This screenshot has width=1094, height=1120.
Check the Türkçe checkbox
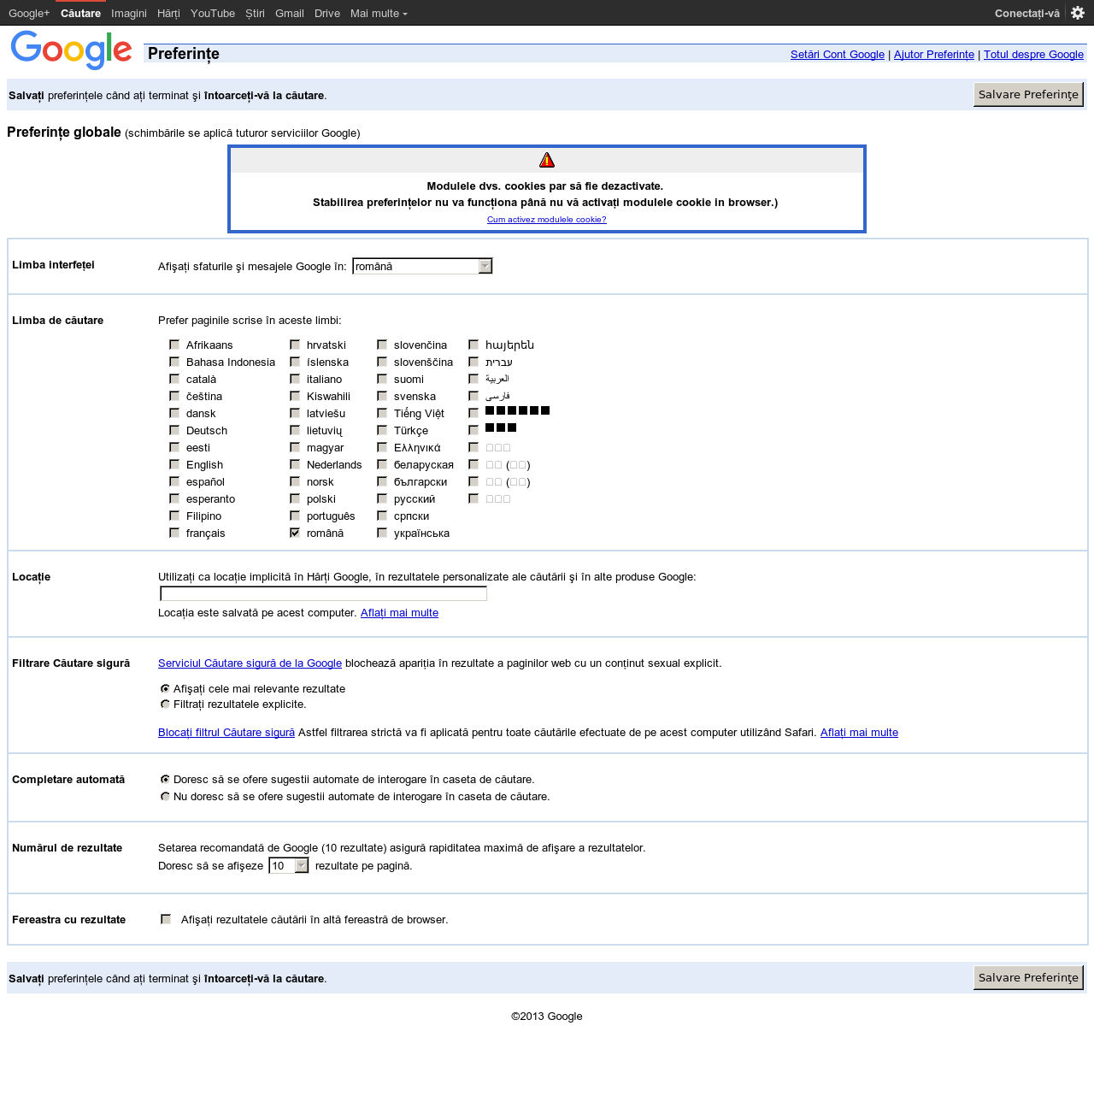coord(382,430)
